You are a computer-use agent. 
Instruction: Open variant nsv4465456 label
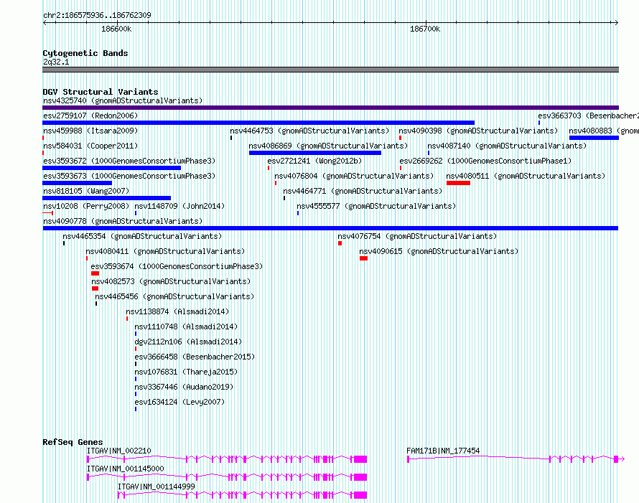pos(174,296)
